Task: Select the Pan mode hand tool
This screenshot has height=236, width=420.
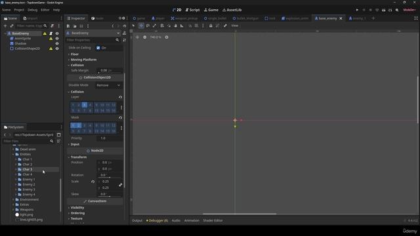Action: 175,26
